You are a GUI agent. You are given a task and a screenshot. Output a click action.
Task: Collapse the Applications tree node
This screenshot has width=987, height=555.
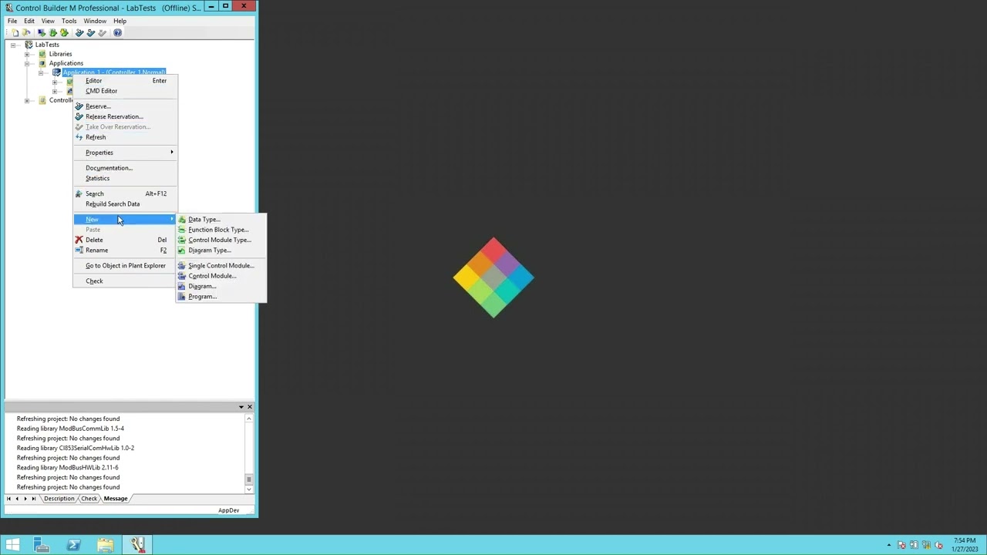click(x=27, y=63)
